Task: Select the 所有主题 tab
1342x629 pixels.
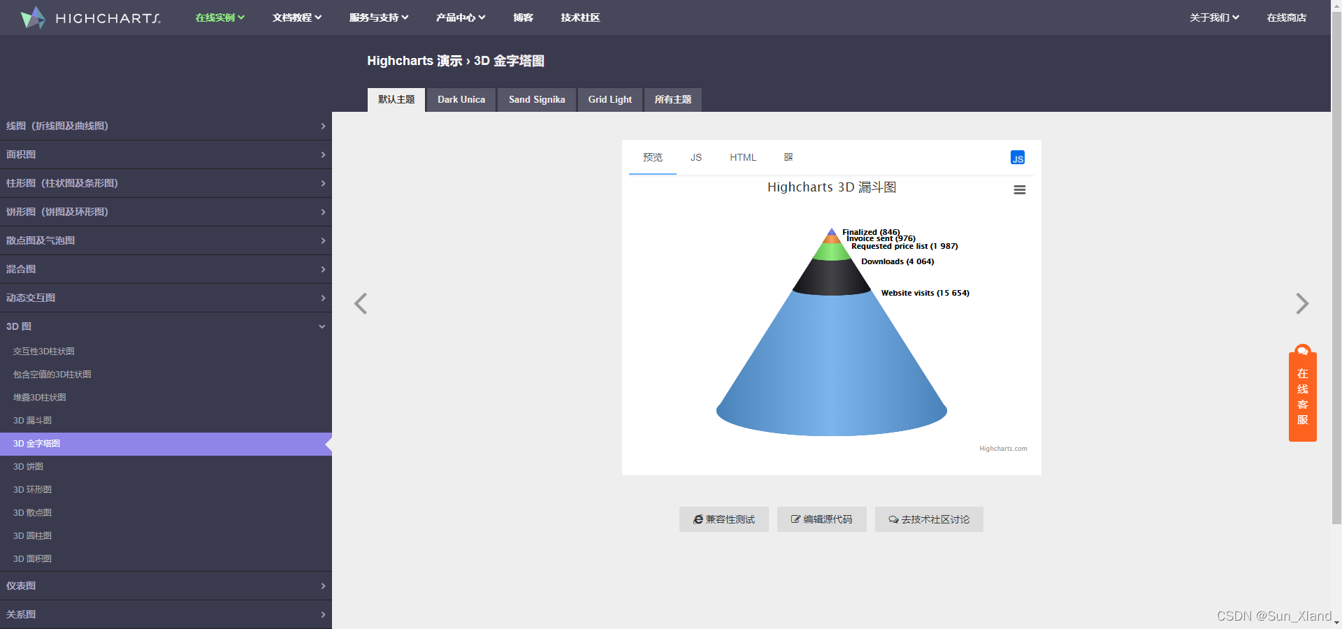Action: [x=673, y=100]
